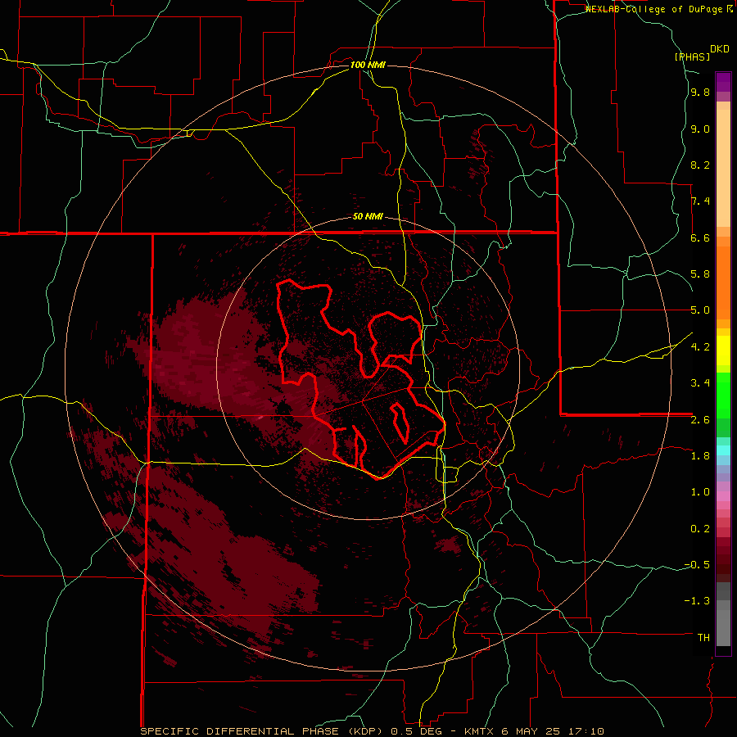Click the yellow band on the color scale

[x=723, y=350]
